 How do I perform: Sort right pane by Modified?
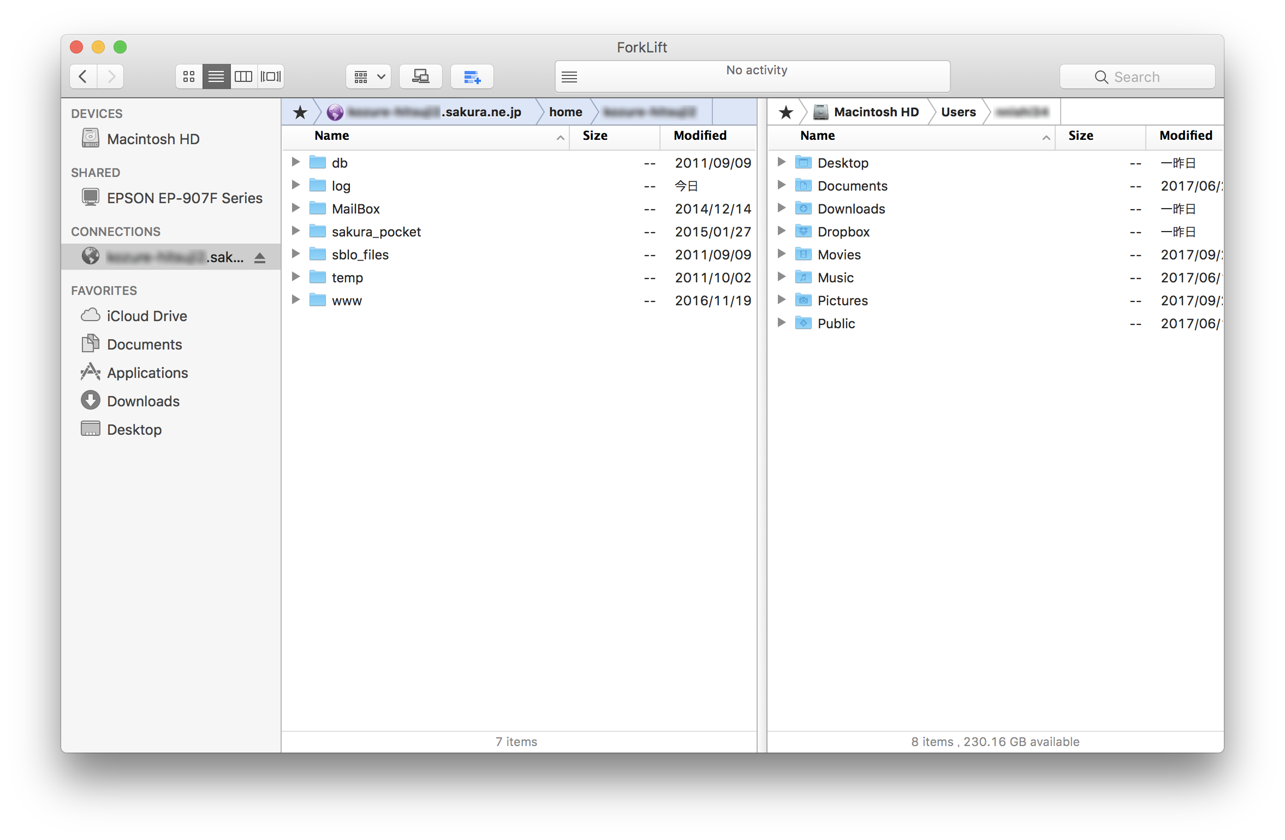1185,136
